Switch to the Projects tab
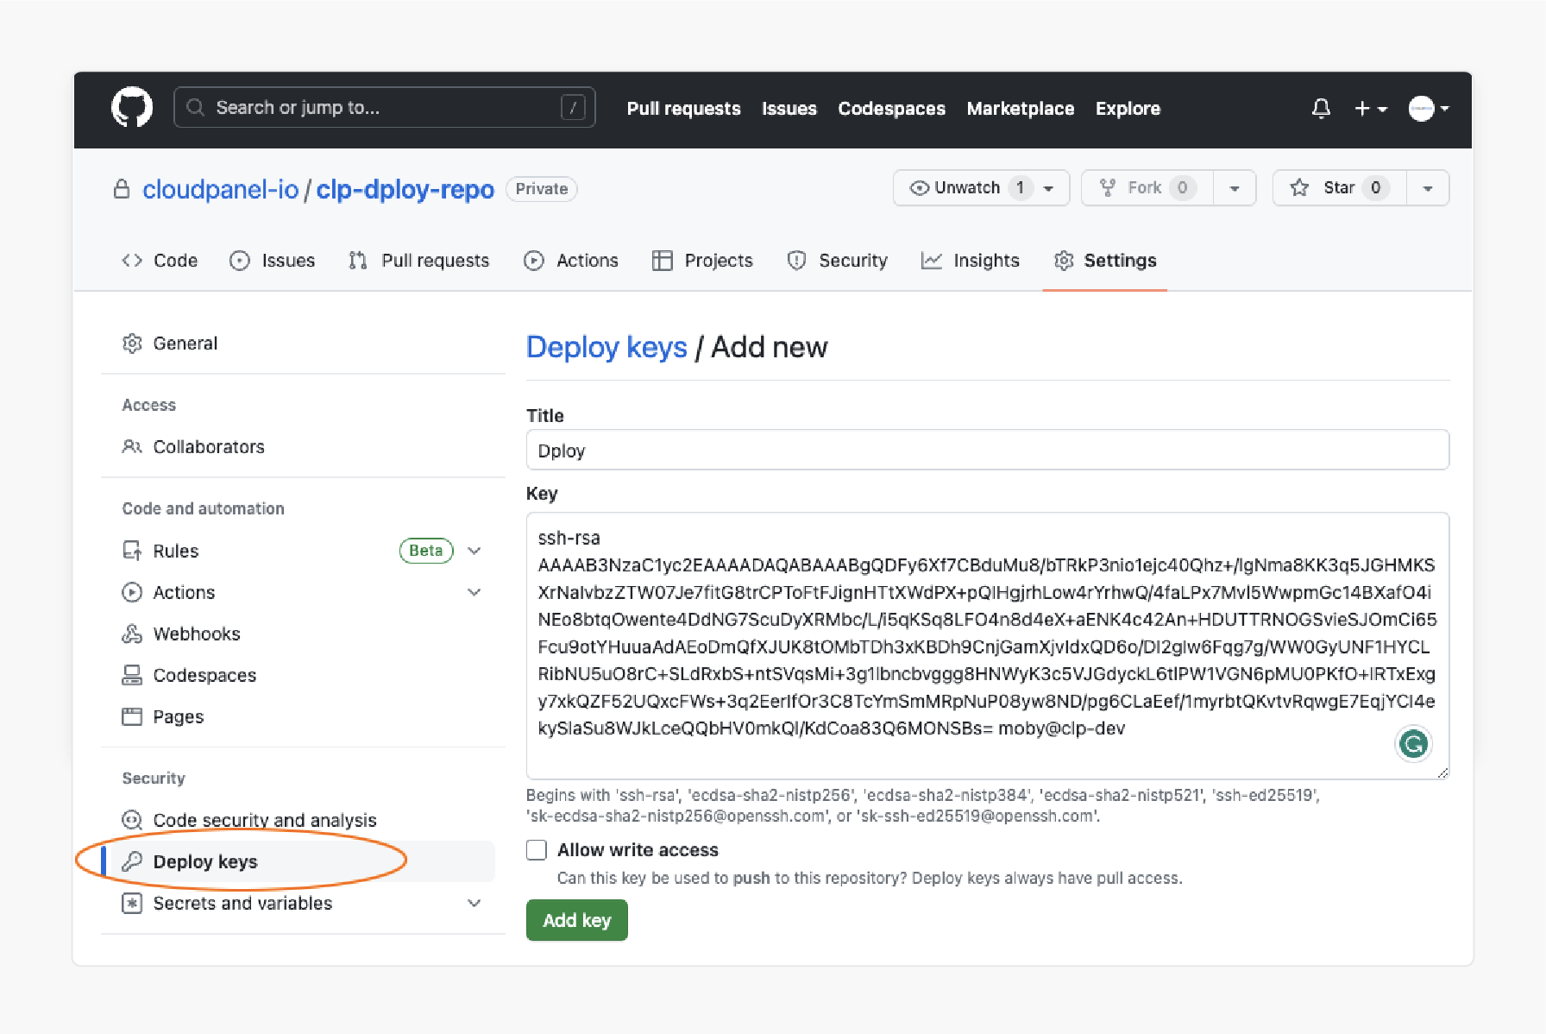Image resolution: width=1546 pixels, height=1034 pixels. (x=702, y=261)
